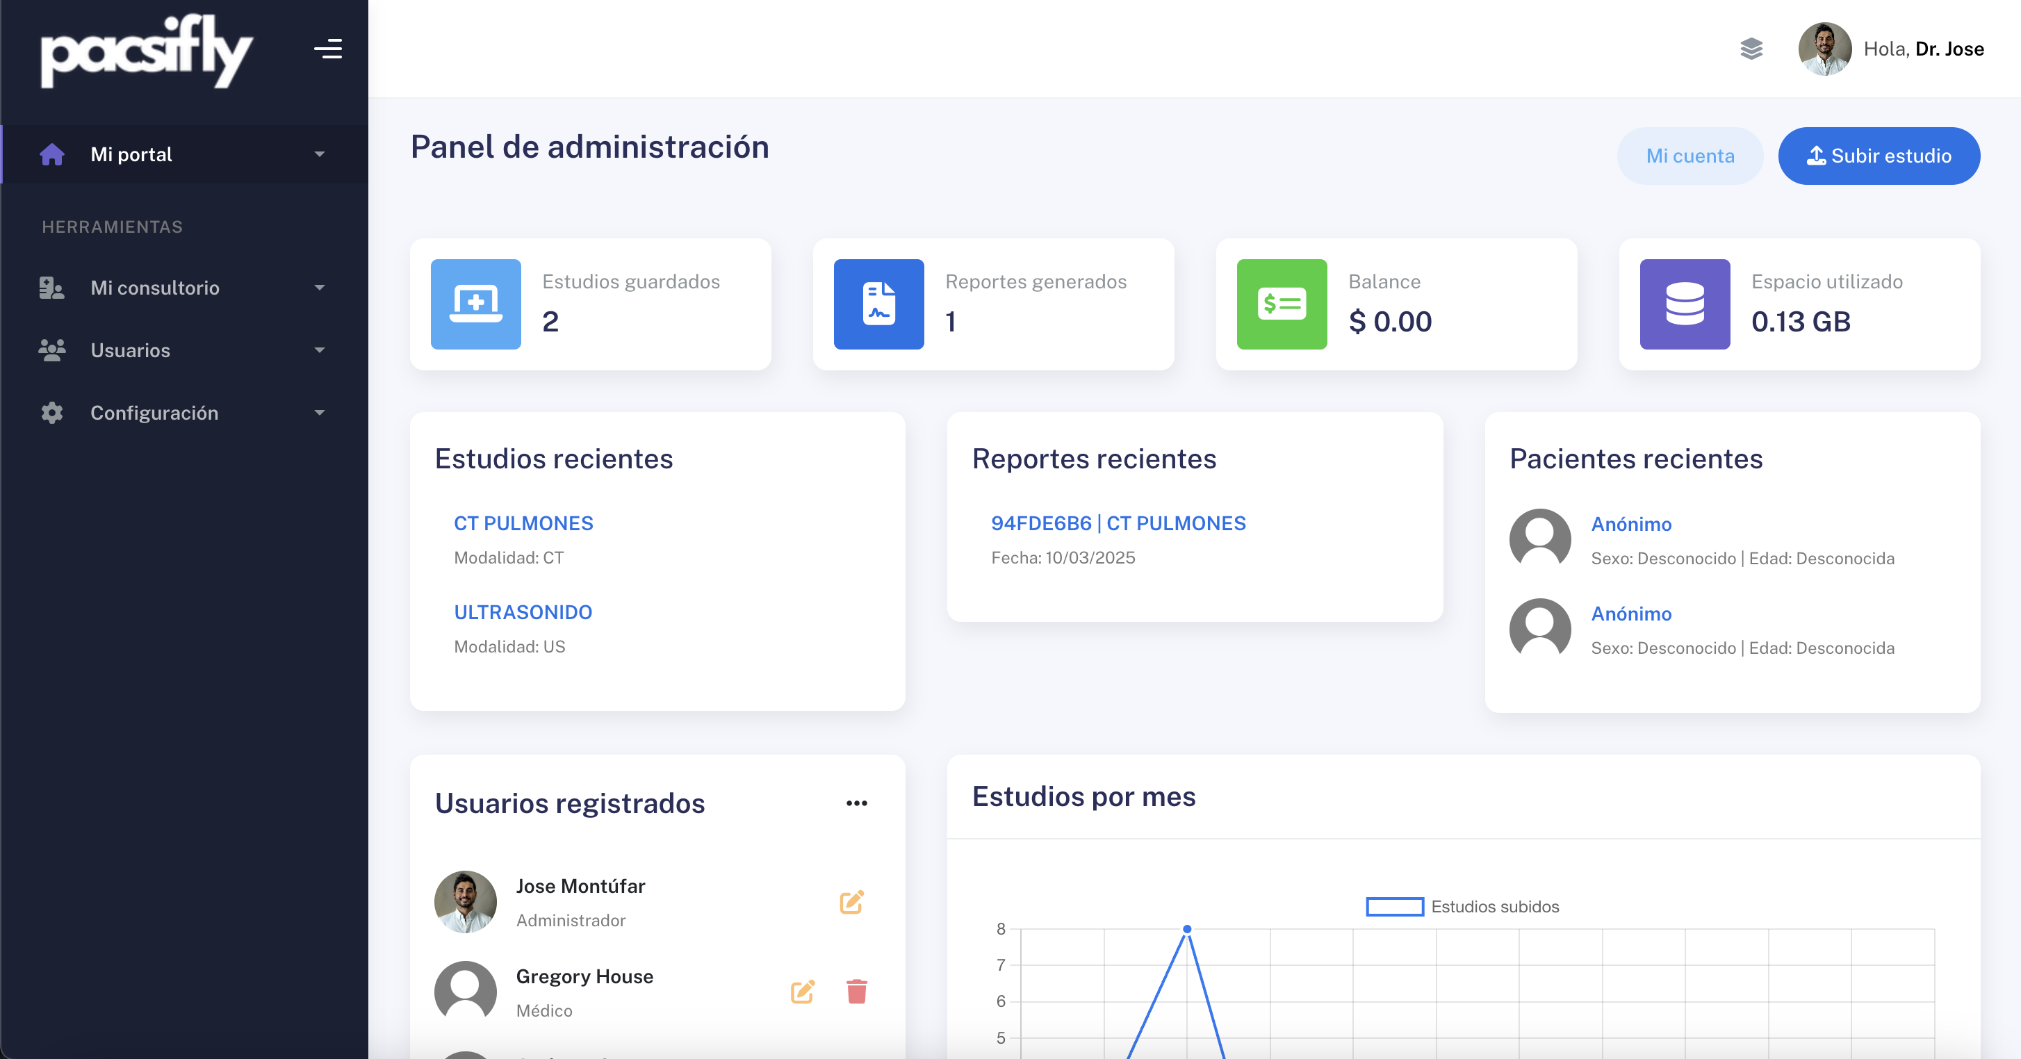2021x1059 pixels.
Task: Open the CT PULMONES recent study link
Action: click(x=523, y=523)
